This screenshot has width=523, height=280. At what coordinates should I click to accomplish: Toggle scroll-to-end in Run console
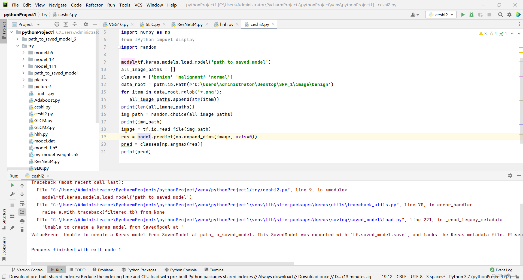22,212
